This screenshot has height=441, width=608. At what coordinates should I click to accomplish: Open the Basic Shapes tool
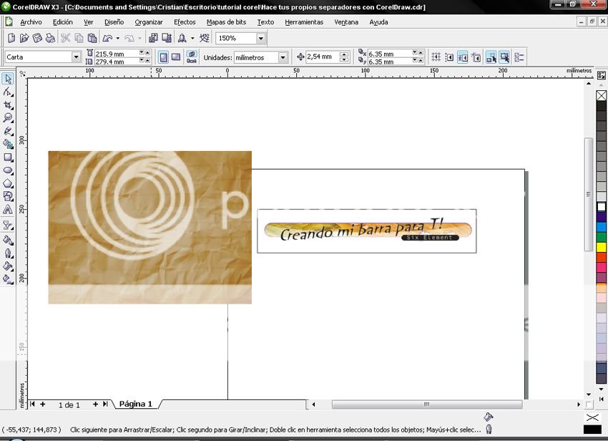tap(8, 196)
